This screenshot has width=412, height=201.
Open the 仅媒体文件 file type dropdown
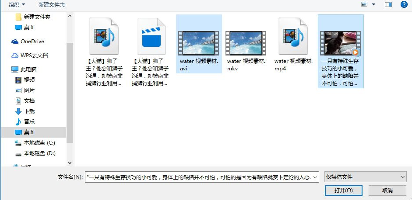click(366, 177)
